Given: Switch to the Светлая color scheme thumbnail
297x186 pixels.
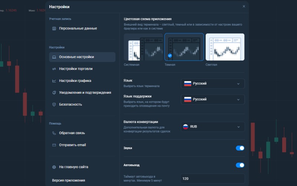Looking at the screenshot, I should [x=225, y=47].
